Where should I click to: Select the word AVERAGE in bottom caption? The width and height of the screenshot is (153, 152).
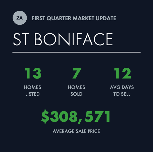tap(63, 131)
